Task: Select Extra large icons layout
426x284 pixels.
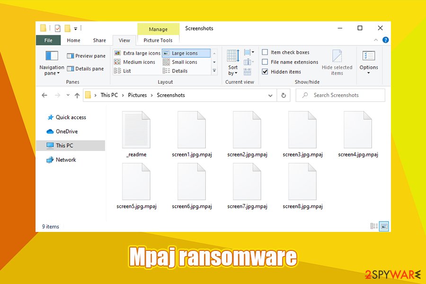Action: click(x=137, y=53)
